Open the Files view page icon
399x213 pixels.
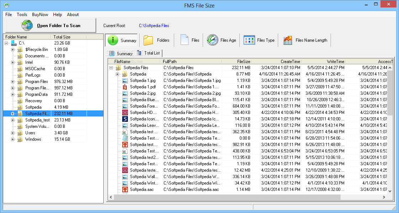pyautogui.click(x=184, y=40)
